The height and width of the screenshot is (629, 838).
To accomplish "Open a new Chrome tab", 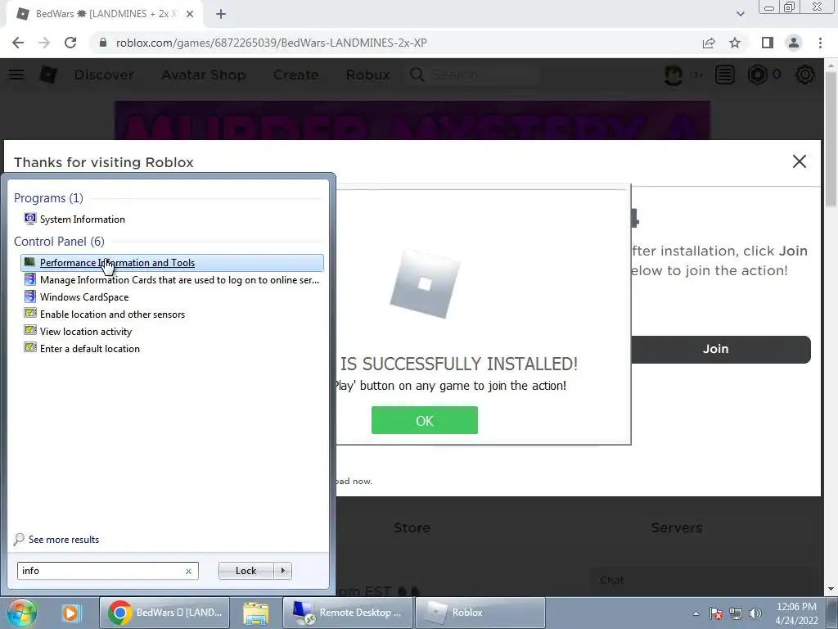I will point(221,14).
